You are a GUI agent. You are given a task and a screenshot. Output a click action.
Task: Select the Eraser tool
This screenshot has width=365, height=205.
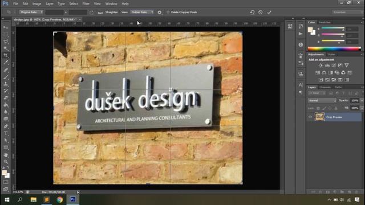(6, 98)
